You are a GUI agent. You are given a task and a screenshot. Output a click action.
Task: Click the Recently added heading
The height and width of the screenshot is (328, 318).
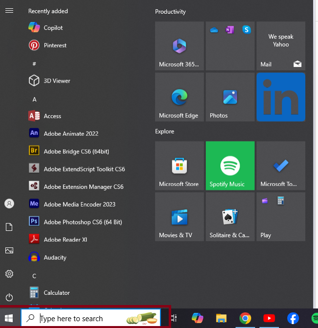point(48,11)
